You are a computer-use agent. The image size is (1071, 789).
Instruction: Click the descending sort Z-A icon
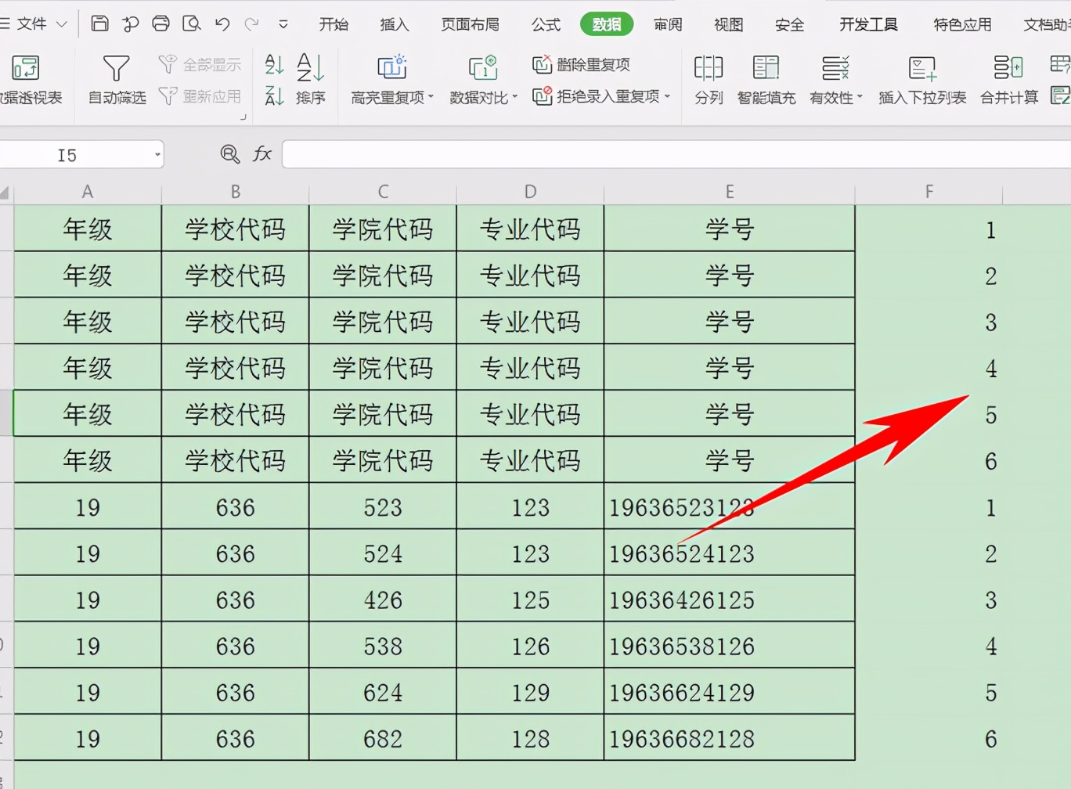274,96
